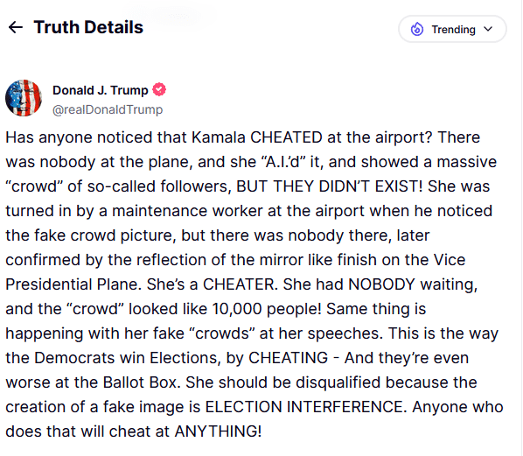523x456 pixels.
Task: Click the @realDonaldTrump handle
Action: [x=108, y=109]
